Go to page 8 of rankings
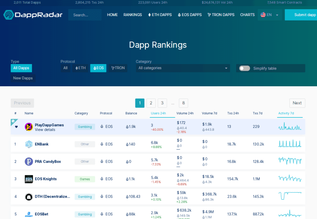This screenshot has height=219, width=317. click(183, 103)
